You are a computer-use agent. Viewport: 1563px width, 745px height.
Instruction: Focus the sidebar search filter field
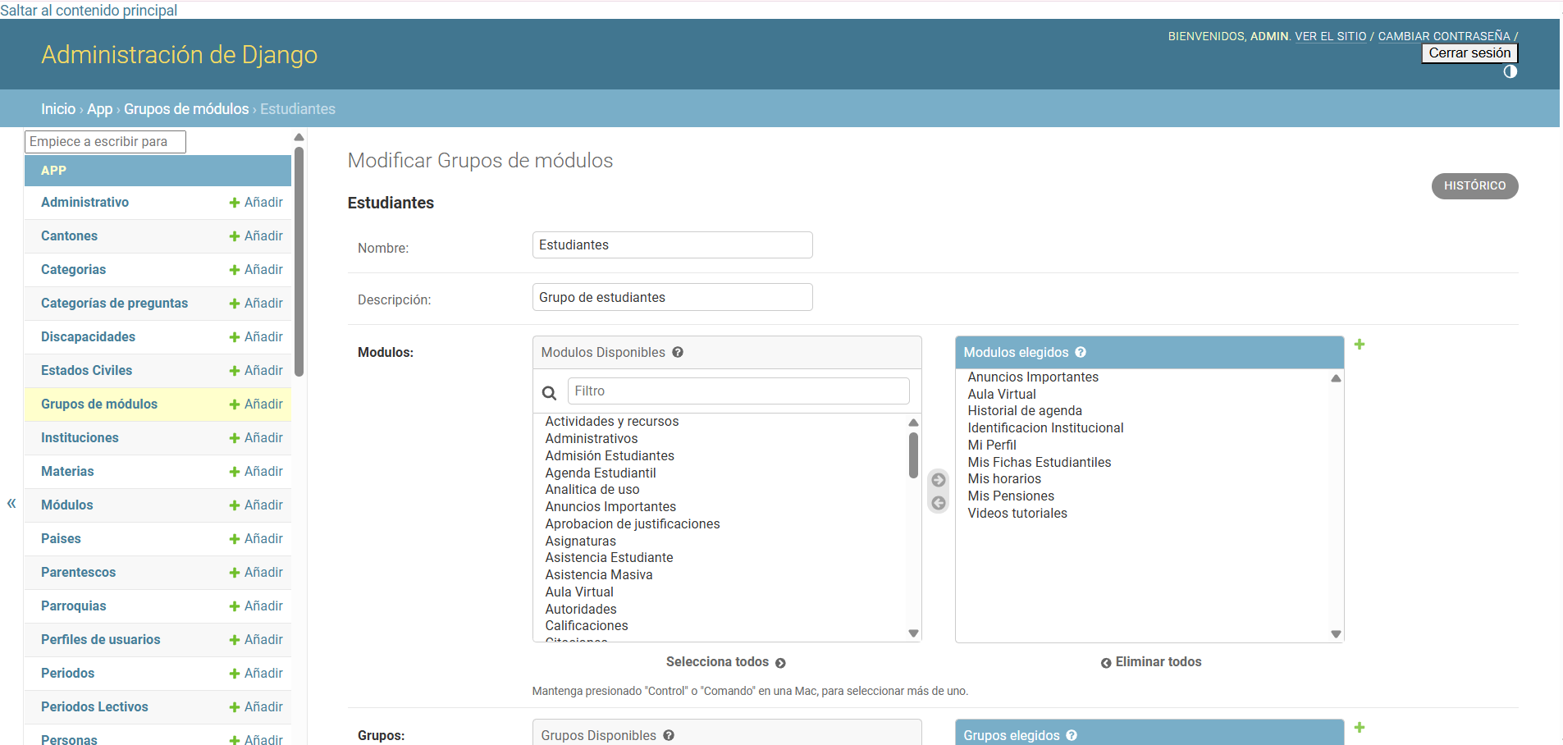tap(105, 142)
